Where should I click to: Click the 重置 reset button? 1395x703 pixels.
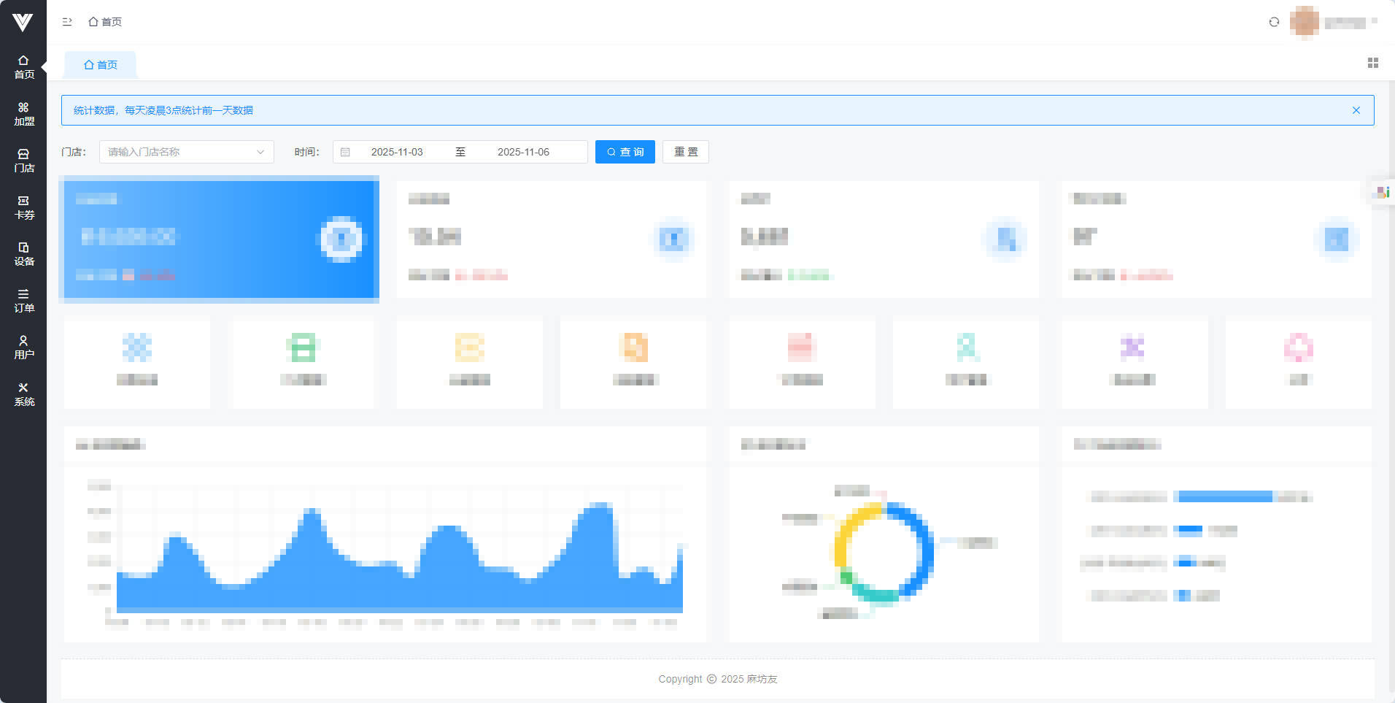(685, 152)
